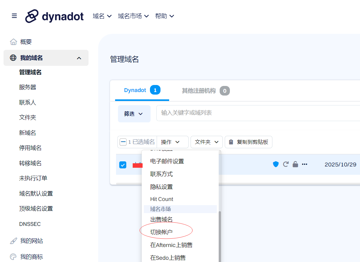The image size is (360, 262).
Task: Uncheck the selected domain row checkbox
Action: tap(123, 165)
